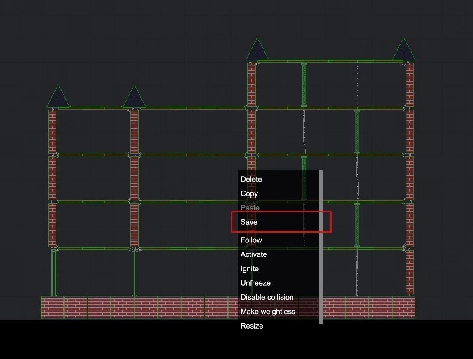Select the Unfreeze option
The width and height of the screenshot is (473, 359).
coord(278,283)
